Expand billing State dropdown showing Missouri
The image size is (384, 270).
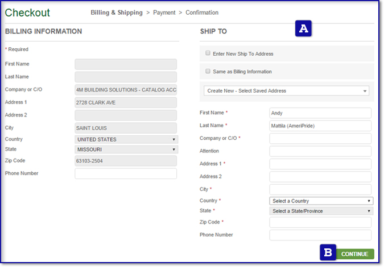tap(126, 149)
